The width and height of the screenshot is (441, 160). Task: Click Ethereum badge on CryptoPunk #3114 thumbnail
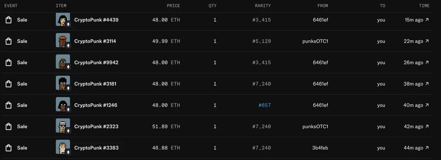pos(68,45)
